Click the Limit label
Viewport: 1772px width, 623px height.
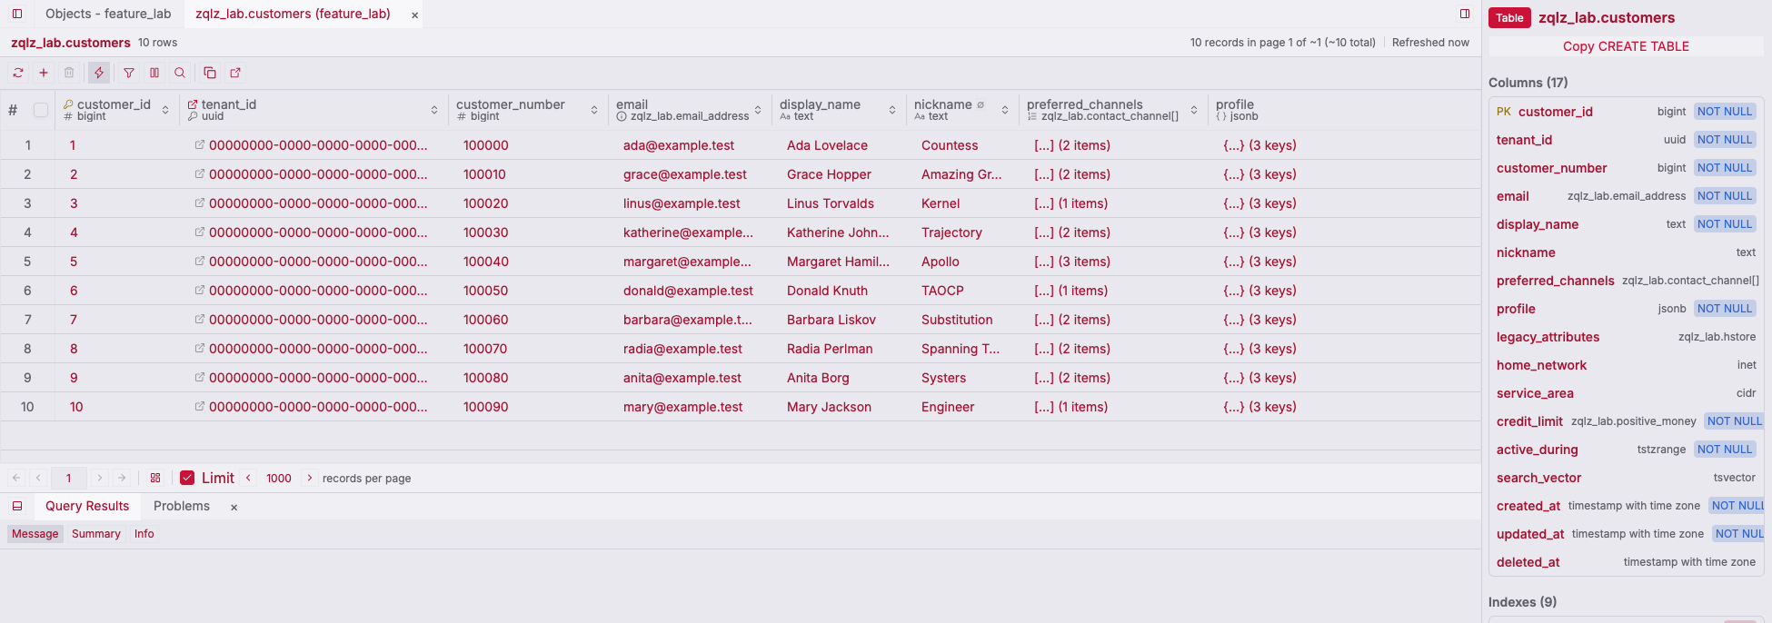(x=218, y=478)
